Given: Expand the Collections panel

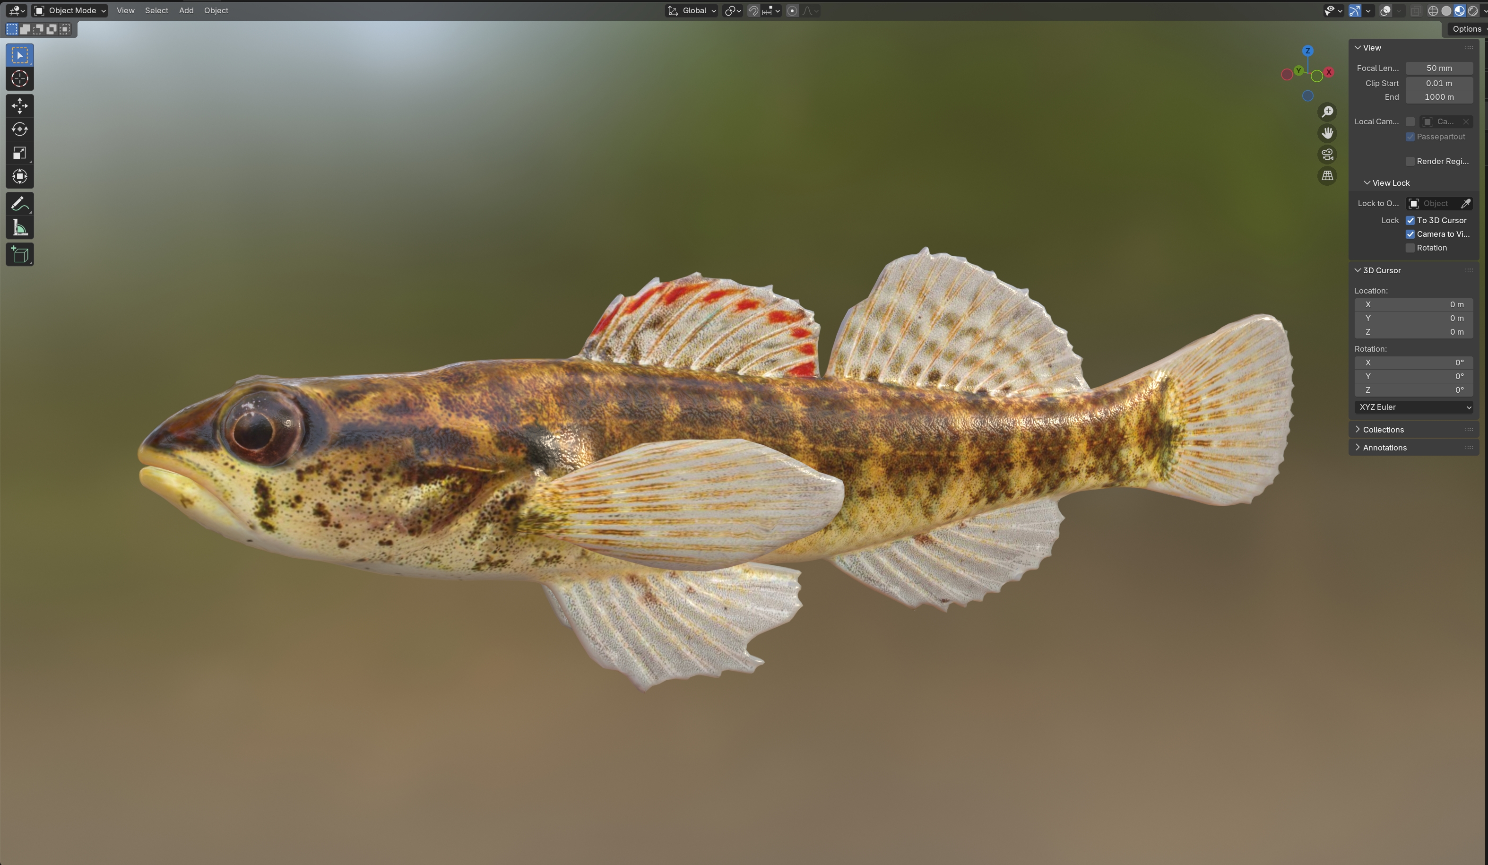Looking at the screenshot, I should click(1383, 429).
